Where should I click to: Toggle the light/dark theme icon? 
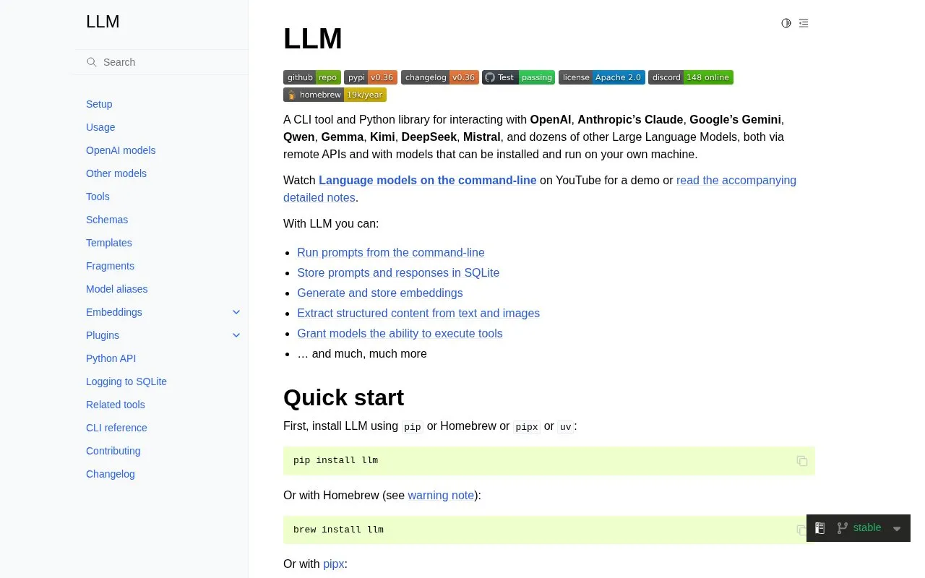coord(786,23)
